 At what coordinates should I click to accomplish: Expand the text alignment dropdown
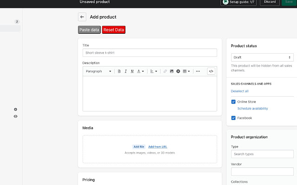pos(154,71)
